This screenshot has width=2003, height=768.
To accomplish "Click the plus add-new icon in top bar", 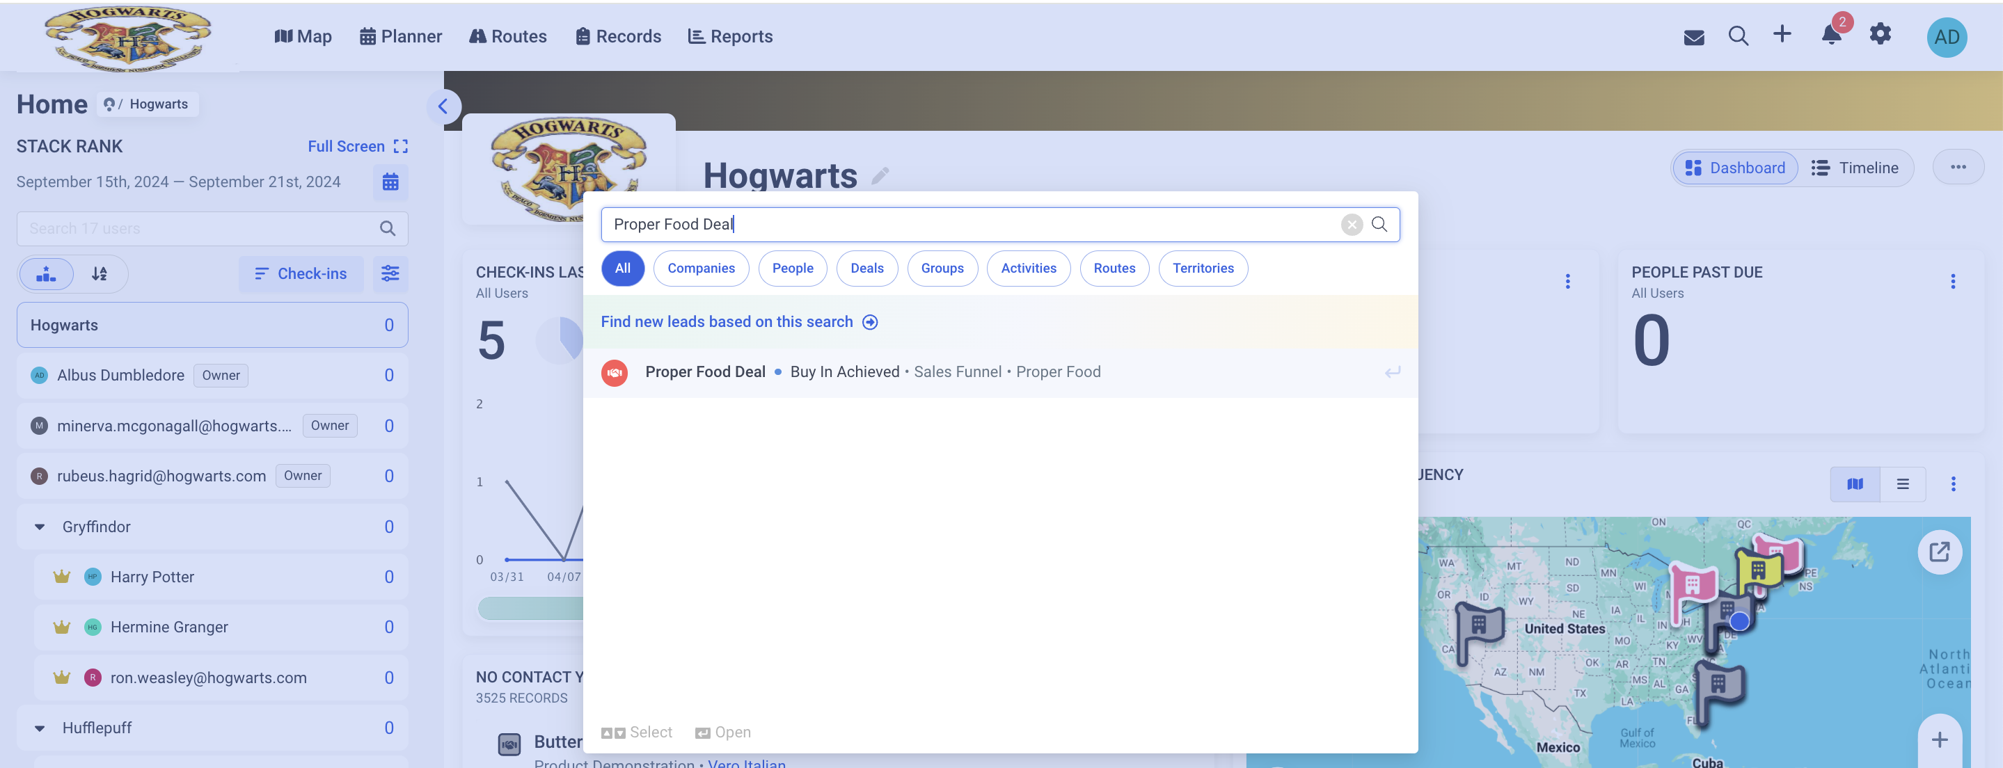I will pyautogui.click(x=1782, y=33).
